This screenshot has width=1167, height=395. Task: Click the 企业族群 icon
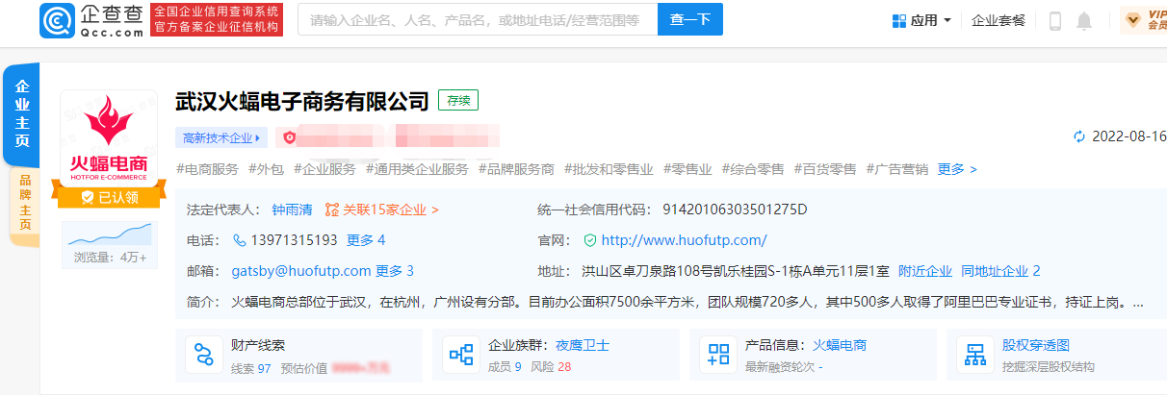point(460,355)
